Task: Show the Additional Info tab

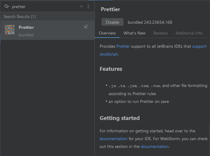Action: [189, 33]
